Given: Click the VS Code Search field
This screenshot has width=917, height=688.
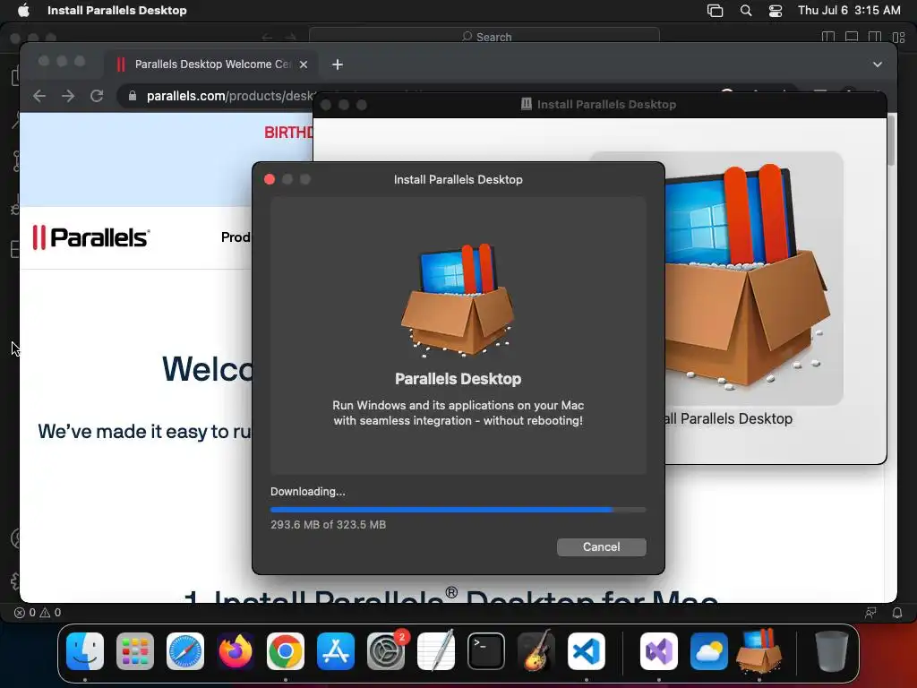Looking at the screenshot, I should (484, 36).
